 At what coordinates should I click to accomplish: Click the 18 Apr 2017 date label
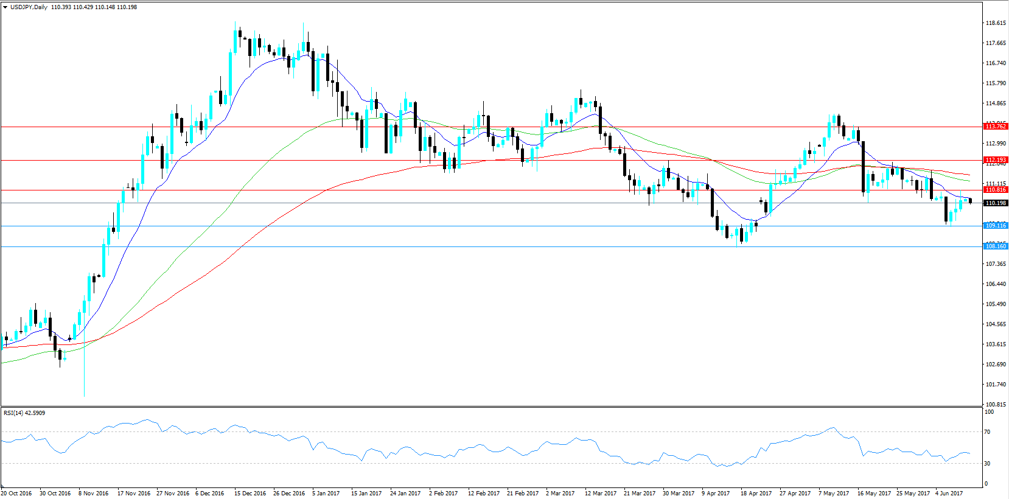click(756, 494)
